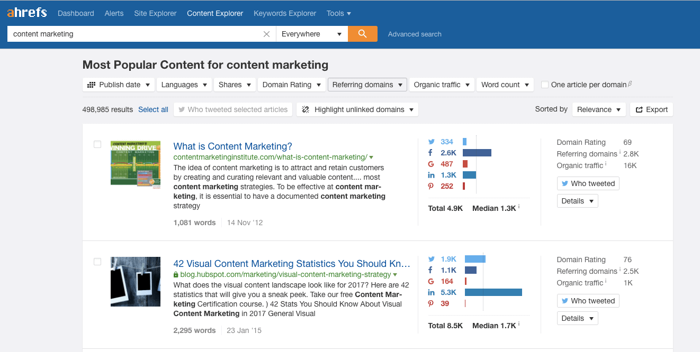This screenshot has width=700, height=352.
Task: Click the 'Total 8.5K' shares text
Action: pyautogui.click(x=445, y=326)
